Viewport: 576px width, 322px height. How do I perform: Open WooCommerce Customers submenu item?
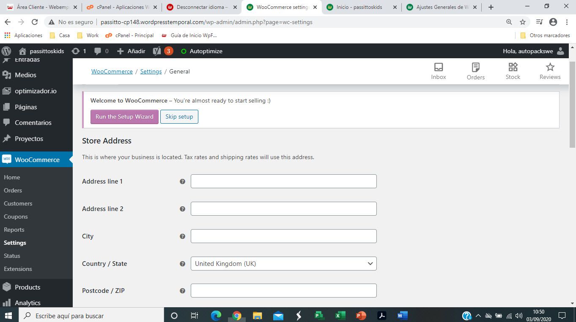coord(18,203)
